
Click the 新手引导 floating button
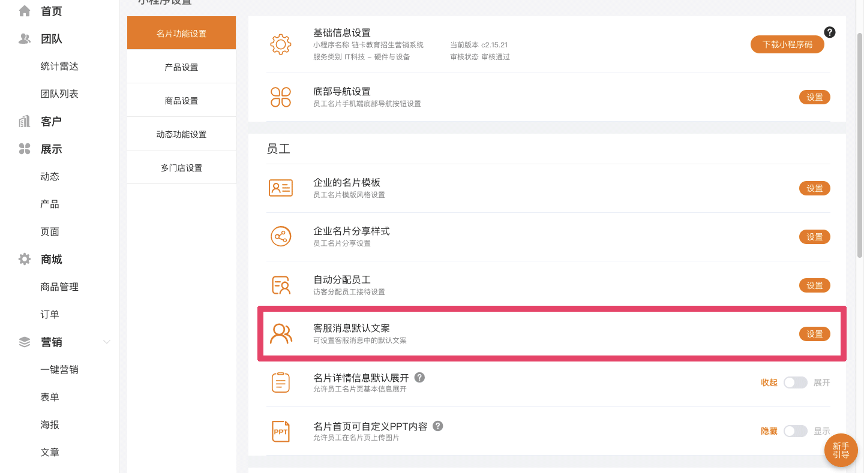pyautogui.click(x=841, y=450)
